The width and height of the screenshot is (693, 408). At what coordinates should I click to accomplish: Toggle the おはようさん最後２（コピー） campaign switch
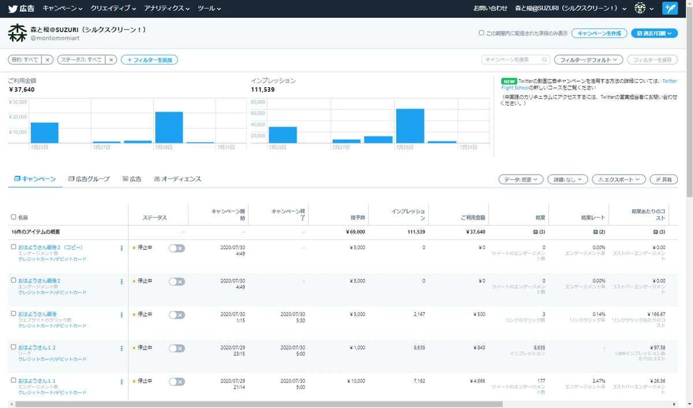[177, 248]
